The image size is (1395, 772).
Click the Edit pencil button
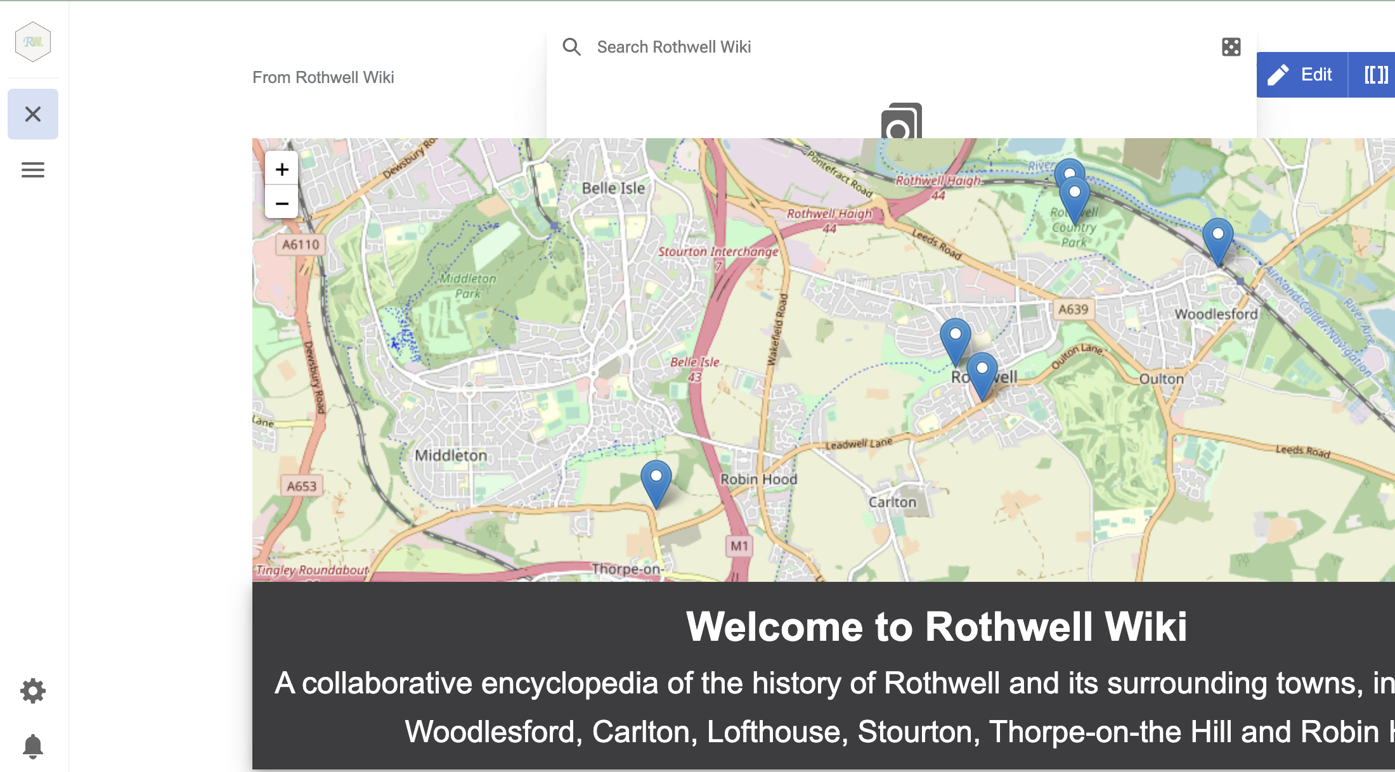pyautogui.click(x=1302, y=75)
